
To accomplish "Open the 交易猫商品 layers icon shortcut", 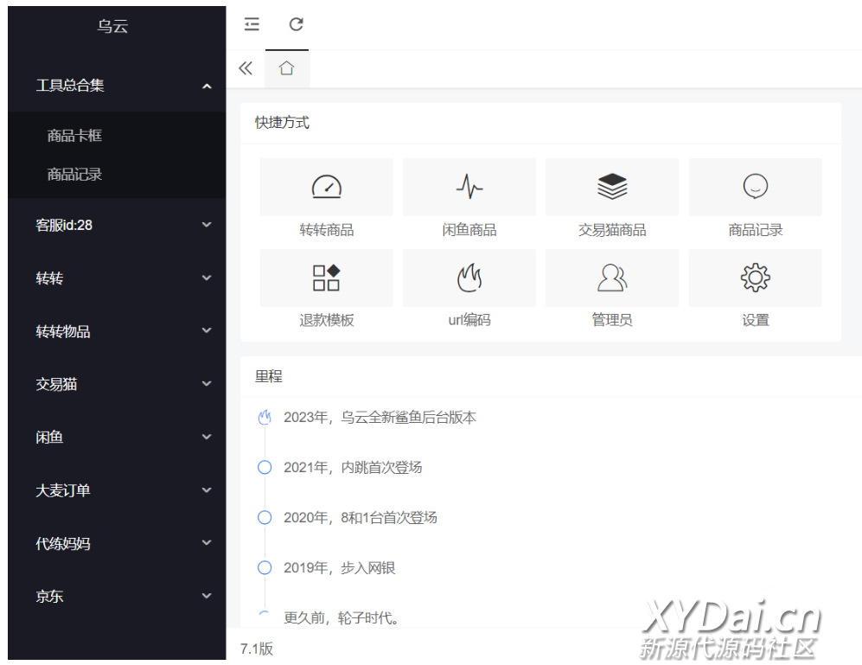I will coord(612,186).
